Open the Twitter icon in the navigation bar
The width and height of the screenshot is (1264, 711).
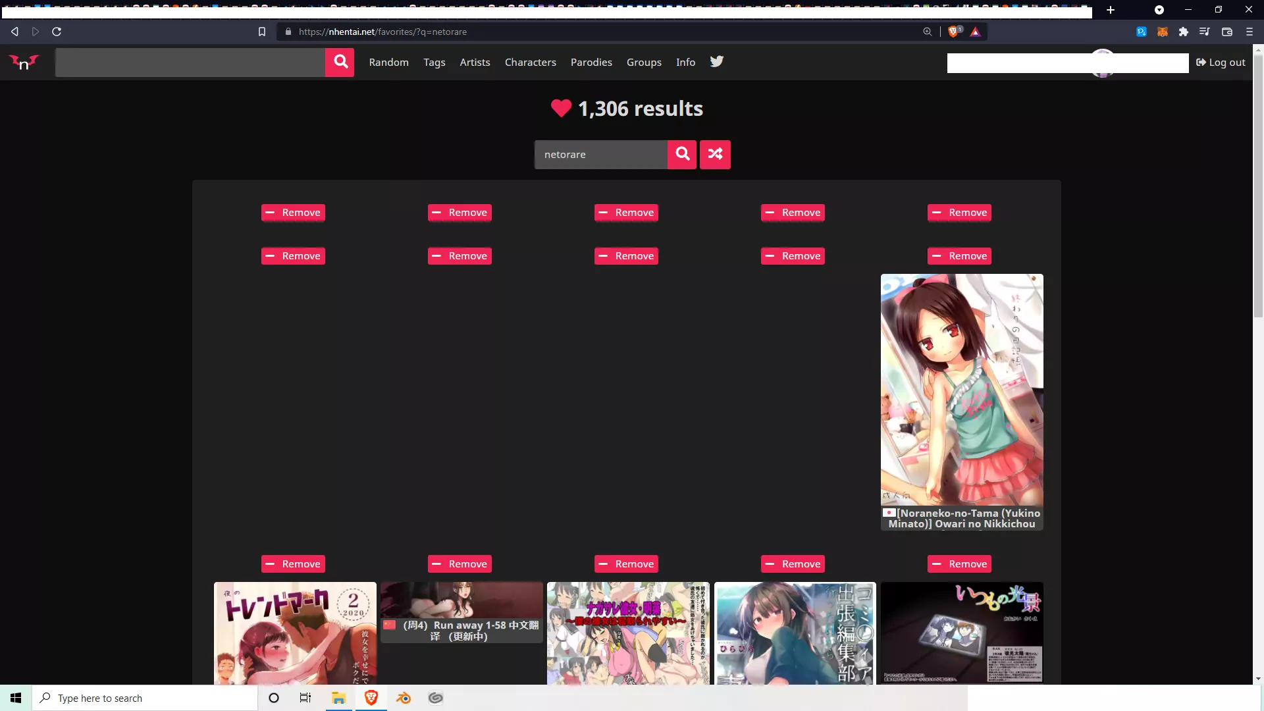coord(717,62)
